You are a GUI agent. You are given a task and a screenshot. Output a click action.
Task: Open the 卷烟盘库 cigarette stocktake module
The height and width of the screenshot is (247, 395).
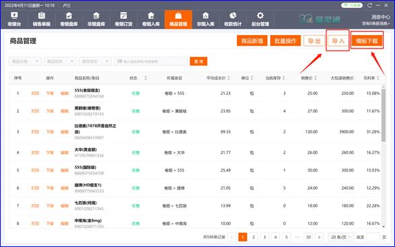point(69,19)
